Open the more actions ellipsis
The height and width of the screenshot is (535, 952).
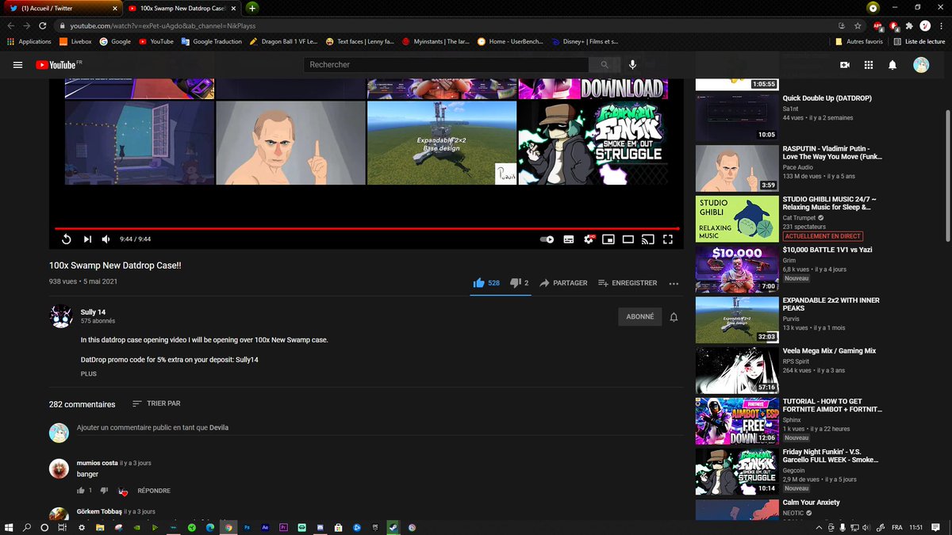pyautogui.click(x=674, y=283)
